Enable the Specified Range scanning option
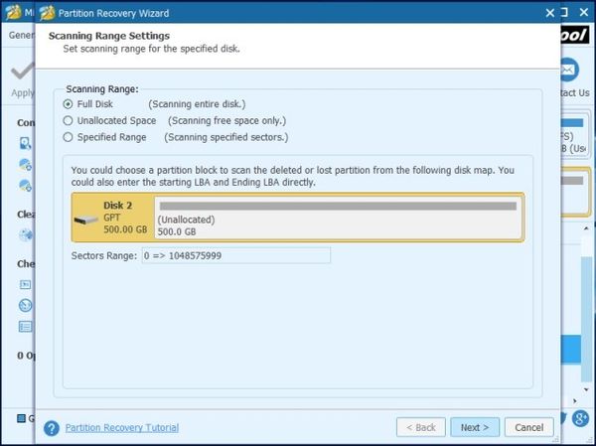Viewport: 596px width, 446px height. [x=68, y=137]
